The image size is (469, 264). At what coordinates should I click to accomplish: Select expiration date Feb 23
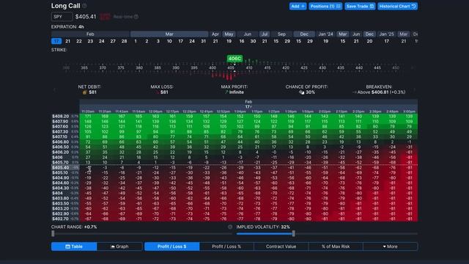tap(90, 41)
